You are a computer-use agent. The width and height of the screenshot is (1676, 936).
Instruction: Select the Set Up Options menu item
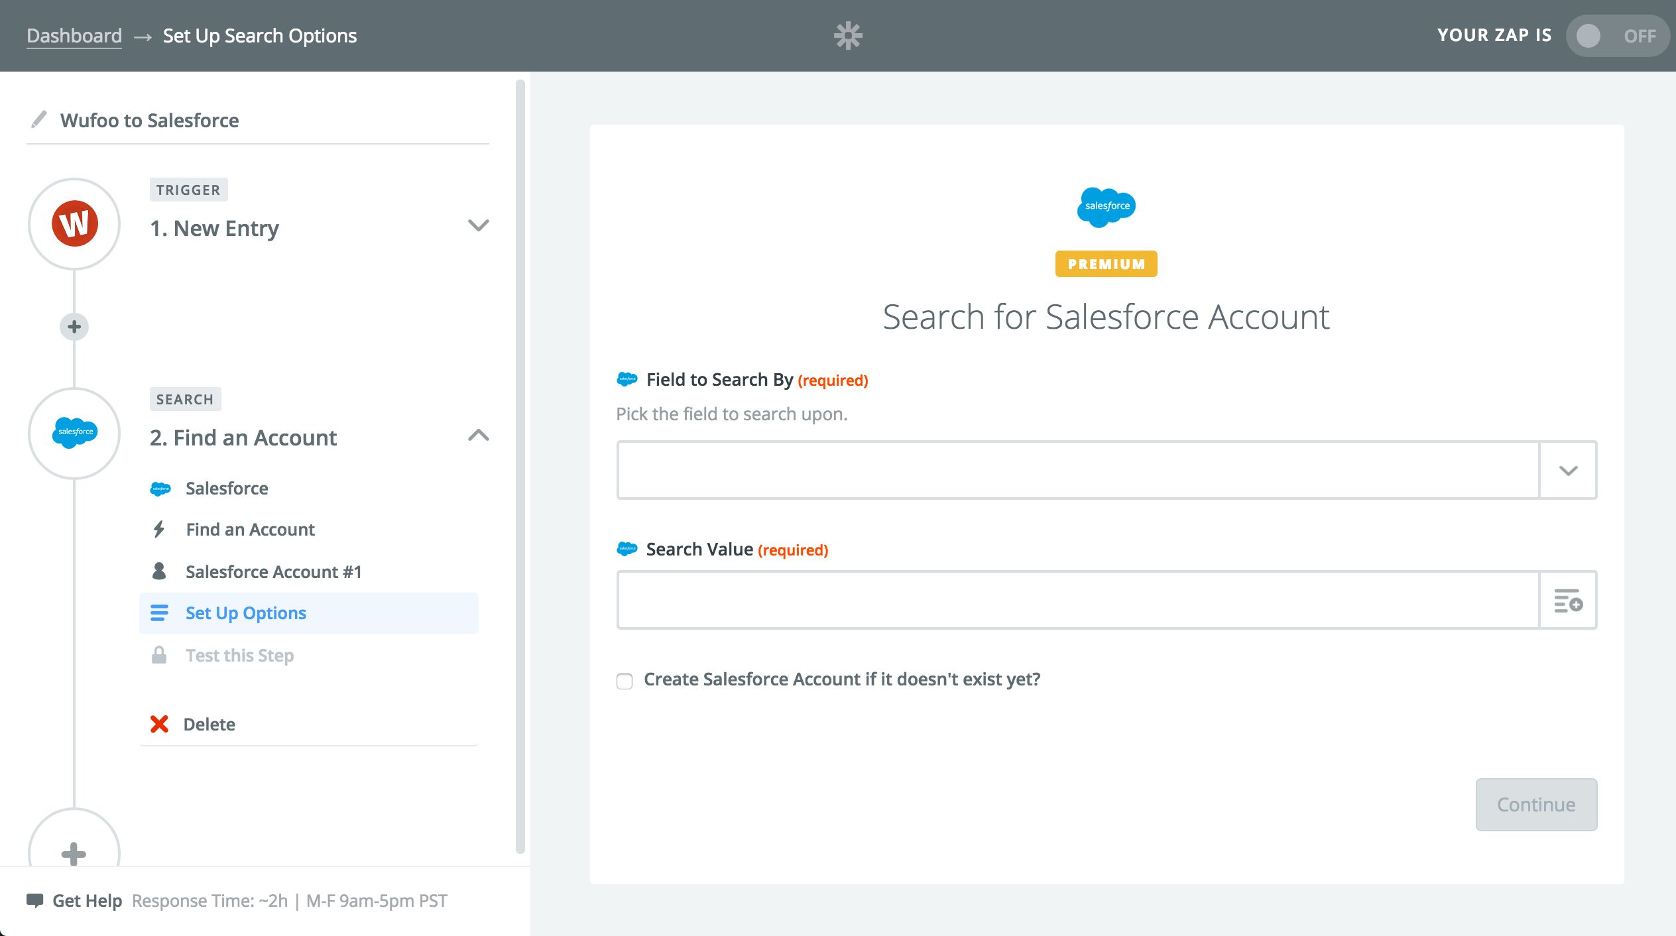245,613
